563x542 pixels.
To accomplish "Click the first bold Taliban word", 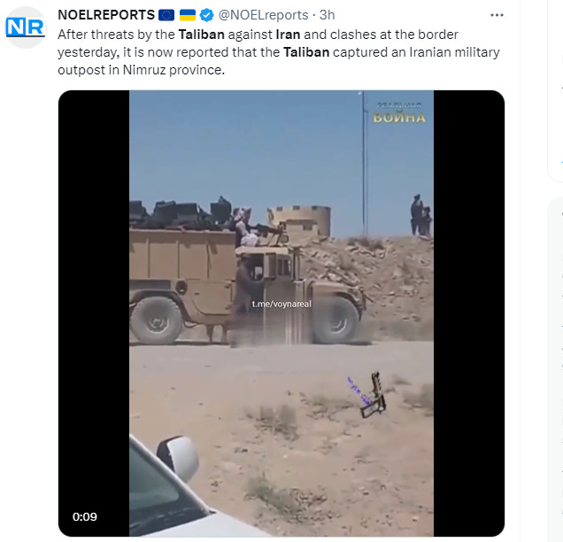I will point(202,35).
